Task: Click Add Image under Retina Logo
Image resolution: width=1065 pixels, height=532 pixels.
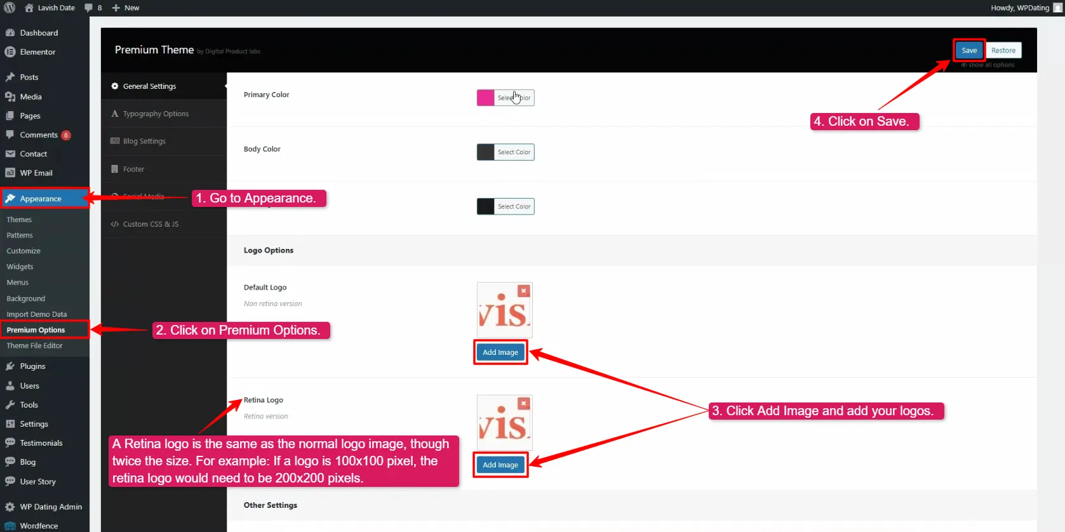Action: point(500,465)
